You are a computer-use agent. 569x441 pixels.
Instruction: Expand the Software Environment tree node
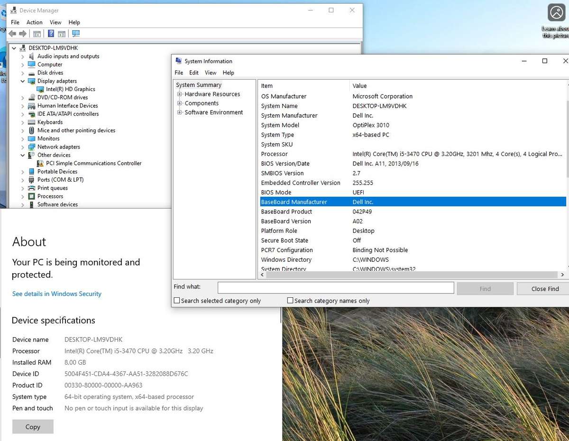(180, 112)
